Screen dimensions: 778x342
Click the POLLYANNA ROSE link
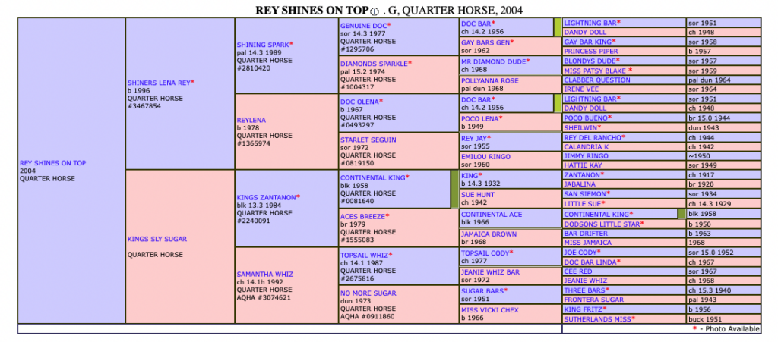tap(490, 80)
